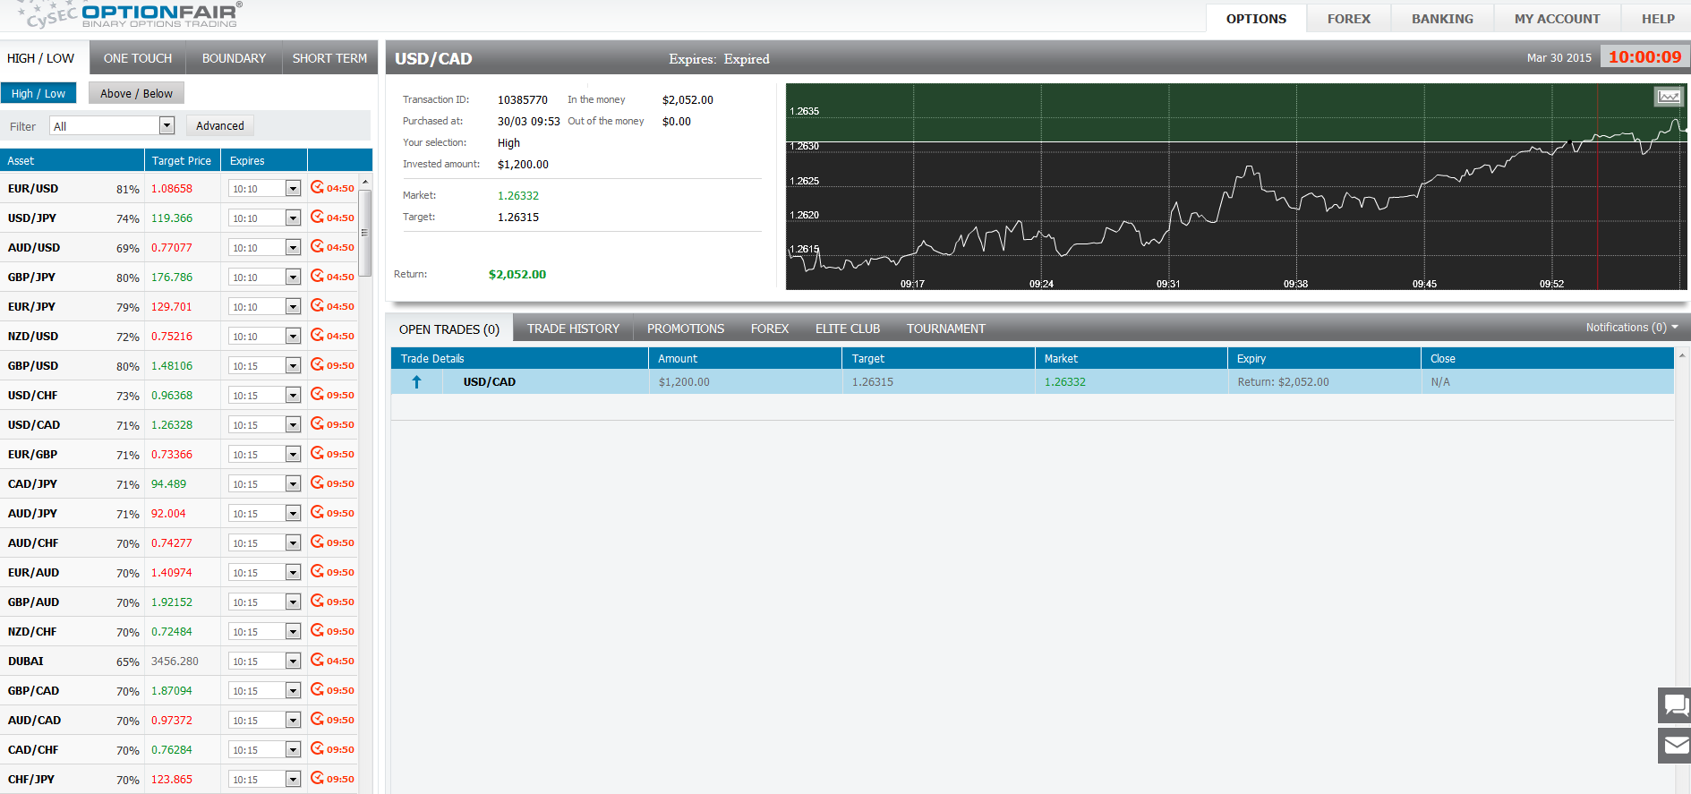The width and height of the screenshot is (1691, 794).
Task: Click the High / Low sub-button
Action: pos(38,93)
